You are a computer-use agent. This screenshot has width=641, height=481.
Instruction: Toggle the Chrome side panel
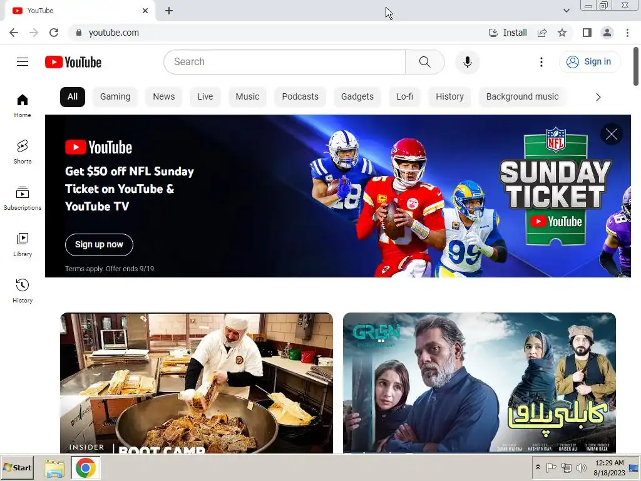[587, 33]
